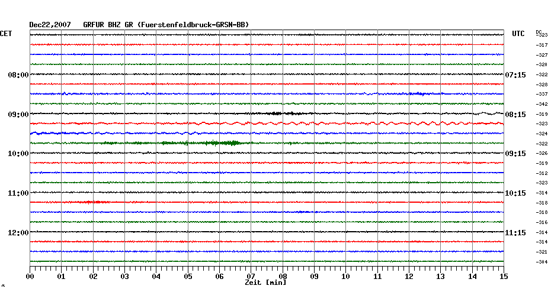Click the DC offset value "-342"

pyautogui.click(x=542, y=104)
